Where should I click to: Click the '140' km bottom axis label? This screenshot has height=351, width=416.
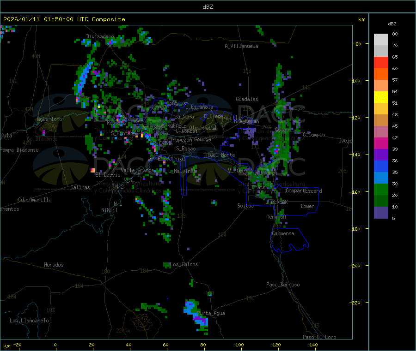[313, 345]
